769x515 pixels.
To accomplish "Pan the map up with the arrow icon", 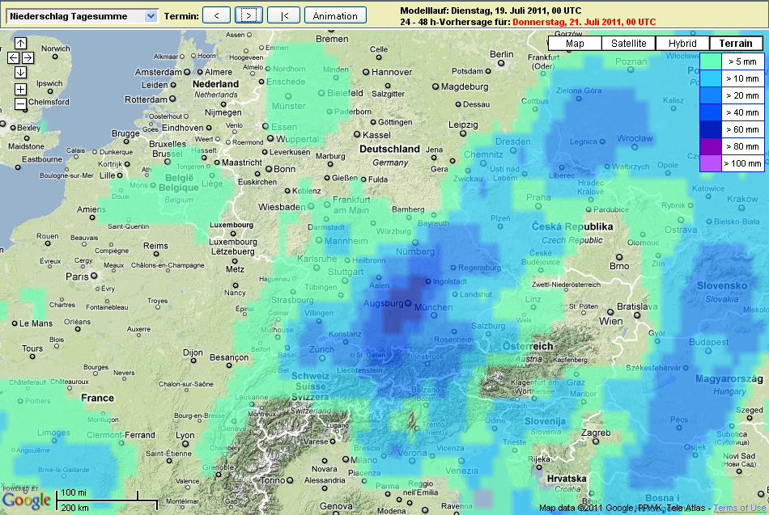I will pyautogui.click(x=20, y=44).
